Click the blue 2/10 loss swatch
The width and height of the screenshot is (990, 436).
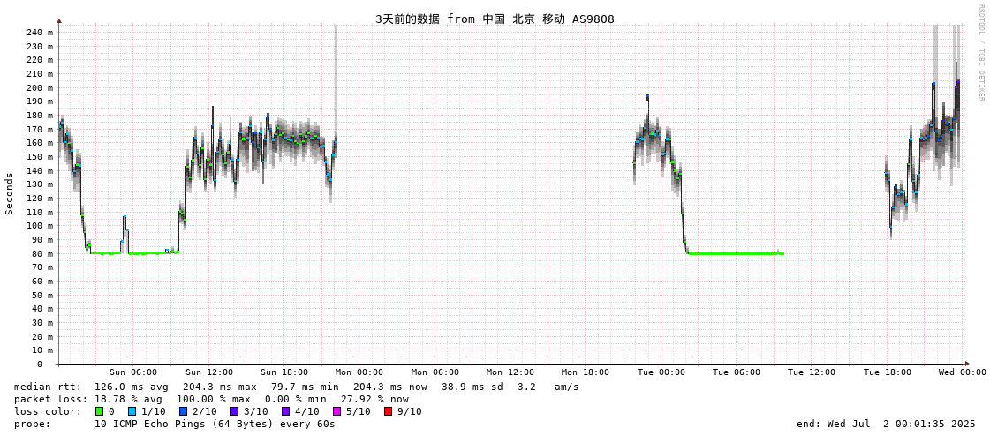(183, 411)
